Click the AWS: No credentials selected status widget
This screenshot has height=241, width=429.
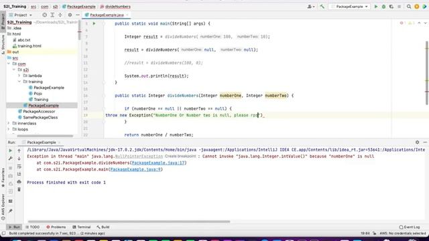(403, 234)
